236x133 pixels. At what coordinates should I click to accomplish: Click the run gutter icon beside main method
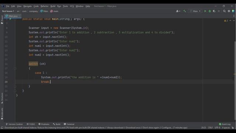click(x=10, y=19)
